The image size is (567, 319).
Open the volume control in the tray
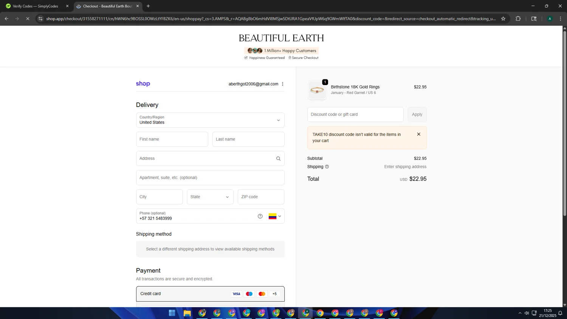[x=527, y=313]
